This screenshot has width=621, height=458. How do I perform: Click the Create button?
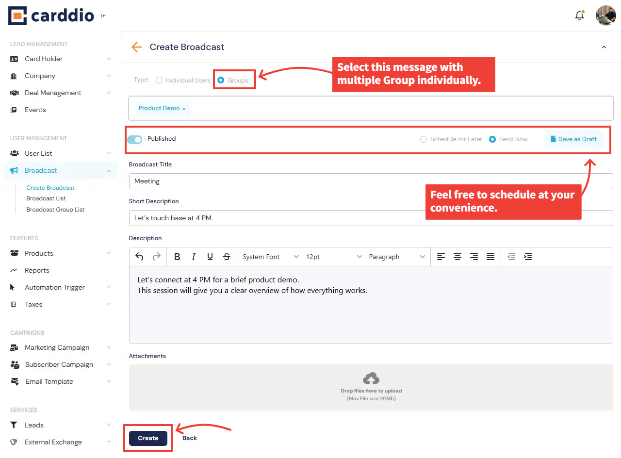pos(147,438)
